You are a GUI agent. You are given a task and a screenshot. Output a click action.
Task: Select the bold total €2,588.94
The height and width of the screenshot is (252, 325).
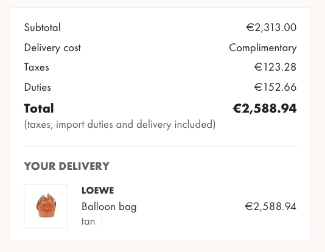tap(265, 108)
